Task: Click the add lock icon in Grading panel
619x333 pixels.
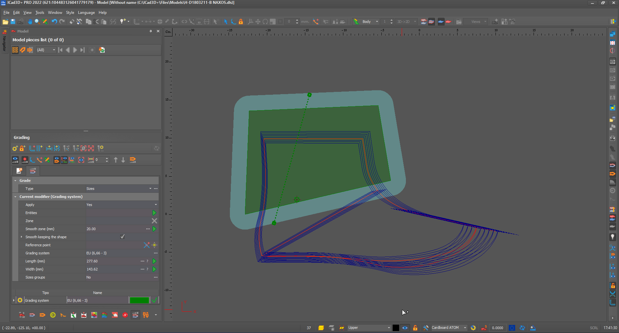Action: (x=22, y=148)
